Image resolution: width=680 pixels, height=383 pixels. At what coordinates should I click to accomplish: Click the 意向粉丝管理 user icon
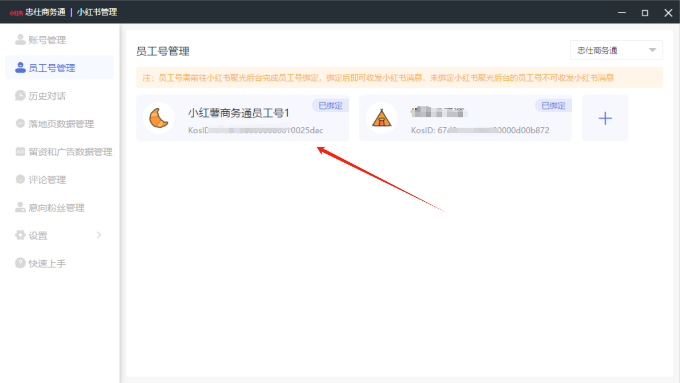(x=20, y=207)
